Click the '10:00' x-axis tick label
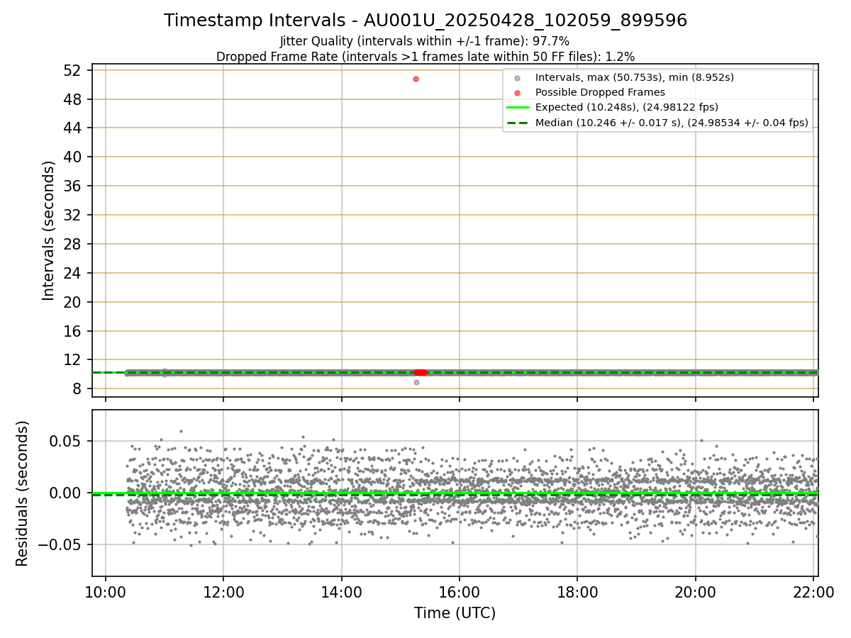The width and height of the screenshot is (851, 638). pyautogui.click(x=106, y=592)
